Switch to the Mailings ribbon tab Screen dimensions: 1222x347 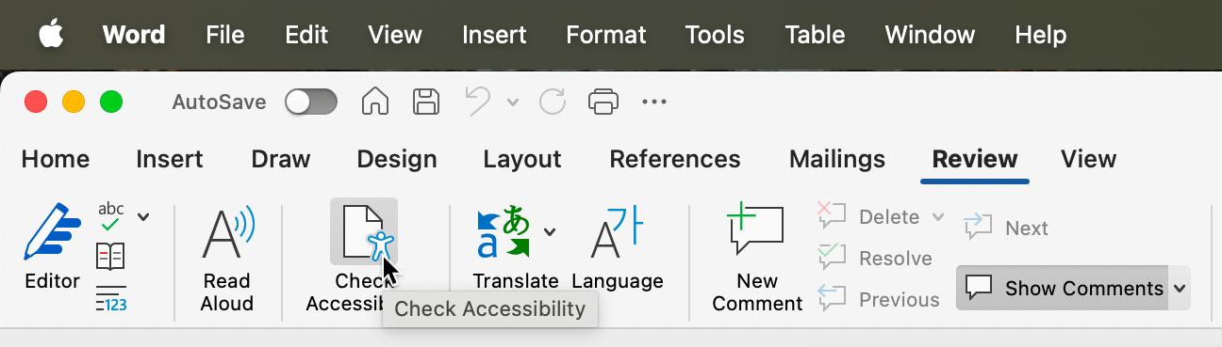(837, 159)
